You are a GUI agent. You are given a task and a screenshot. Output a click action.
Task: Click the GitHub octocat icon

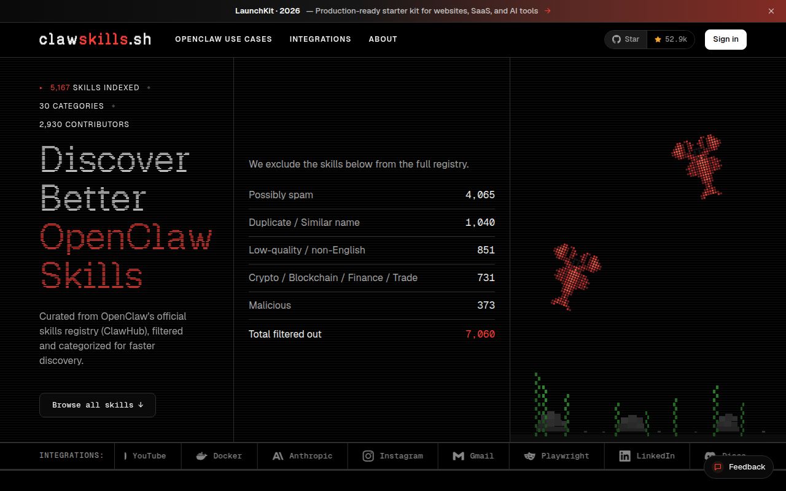coord(617,39)
